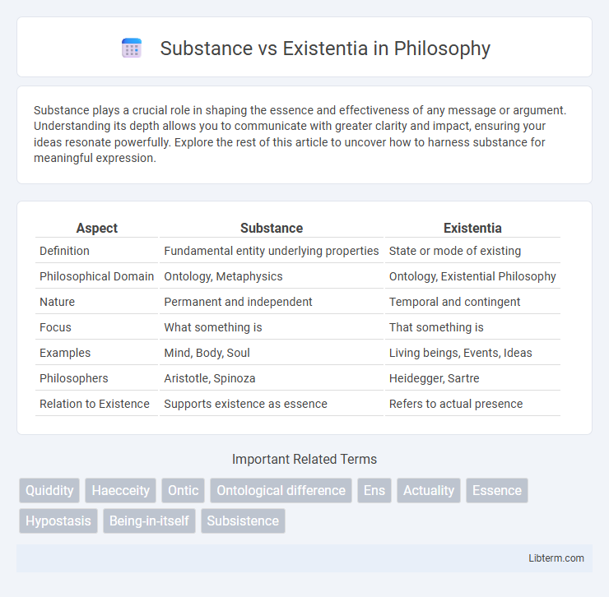
Task: Click 'Permanent and independent' cell
Action: click(x=271, y=302)
